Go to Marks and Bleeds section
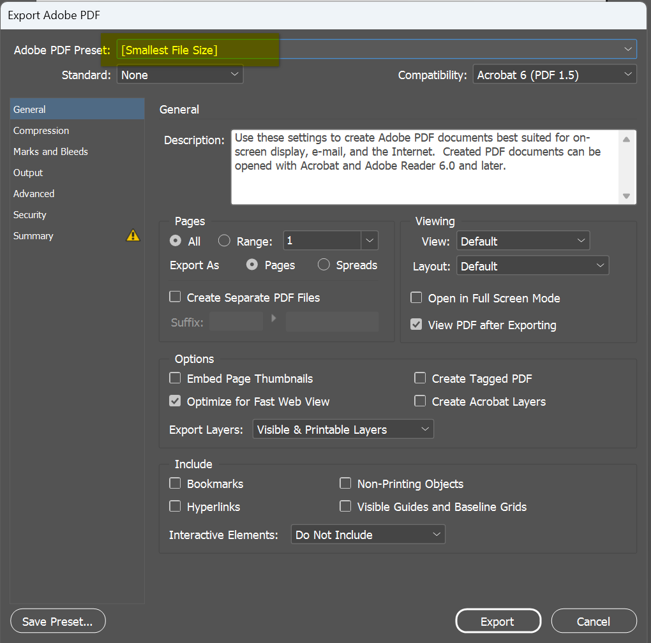Screen dimensions: 651x643 [51, 151]
